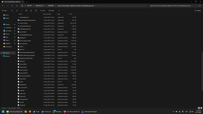Refresh the current folder view
This screenshot has height=114, width=203.
[x=17, y=6]
